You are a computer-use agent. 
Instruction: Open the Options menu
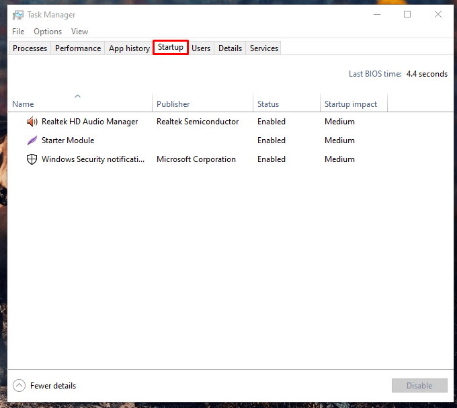(48, 32)
